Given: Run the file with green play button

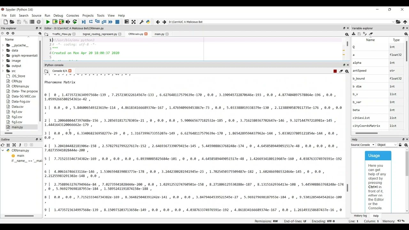Looking at the screenshot, I should (48, 22).
